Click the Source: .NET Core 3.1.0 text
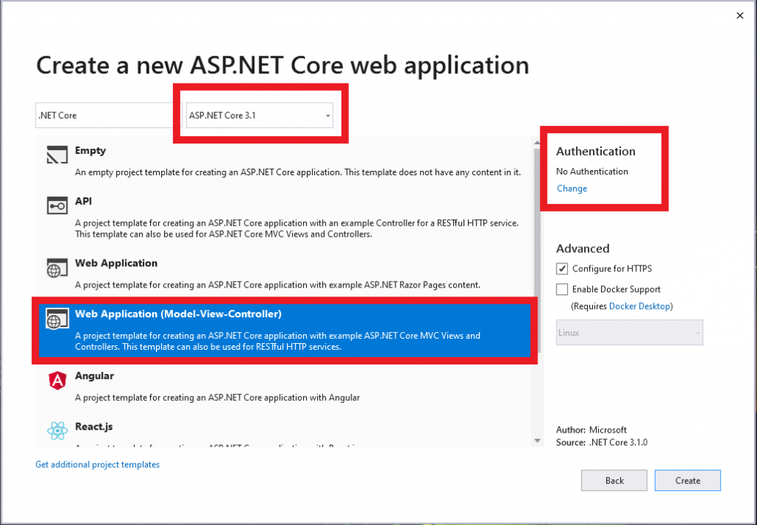 602,442
